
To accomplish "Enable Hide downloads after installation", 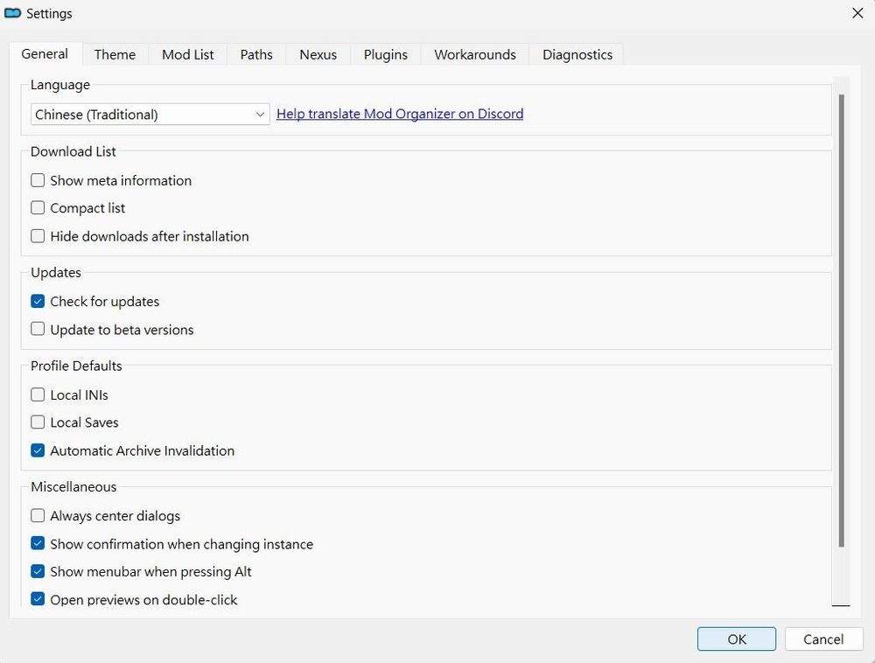I will 38,236.
